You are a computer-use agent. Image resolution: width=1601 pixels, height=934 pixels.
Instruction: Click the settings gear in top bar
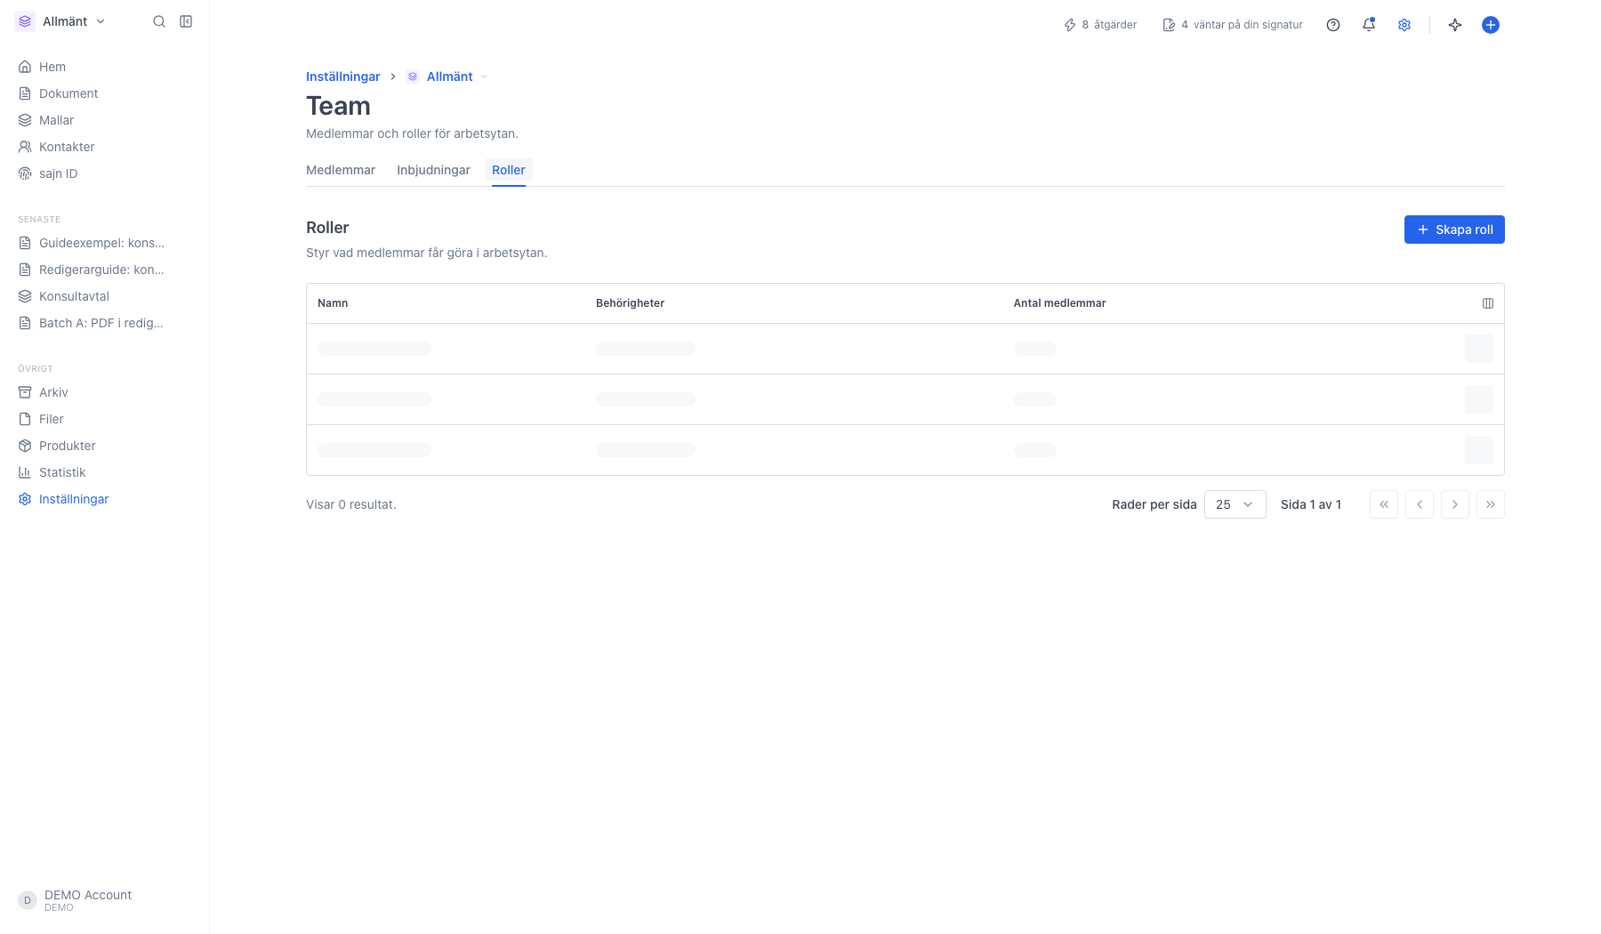point(1404,25)
